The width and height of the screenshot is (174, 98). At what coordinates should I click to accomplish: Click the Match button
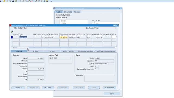tap(94, 88)
